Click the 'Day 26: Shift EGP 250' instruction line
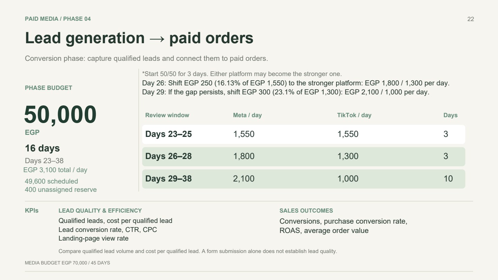This screenshot has width=498, height=280. click(296, 83)
